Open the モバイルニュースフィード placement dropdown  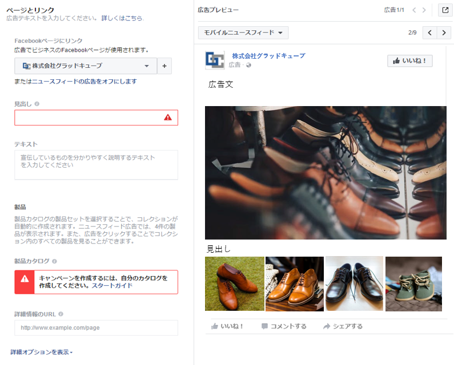(243, 33)
